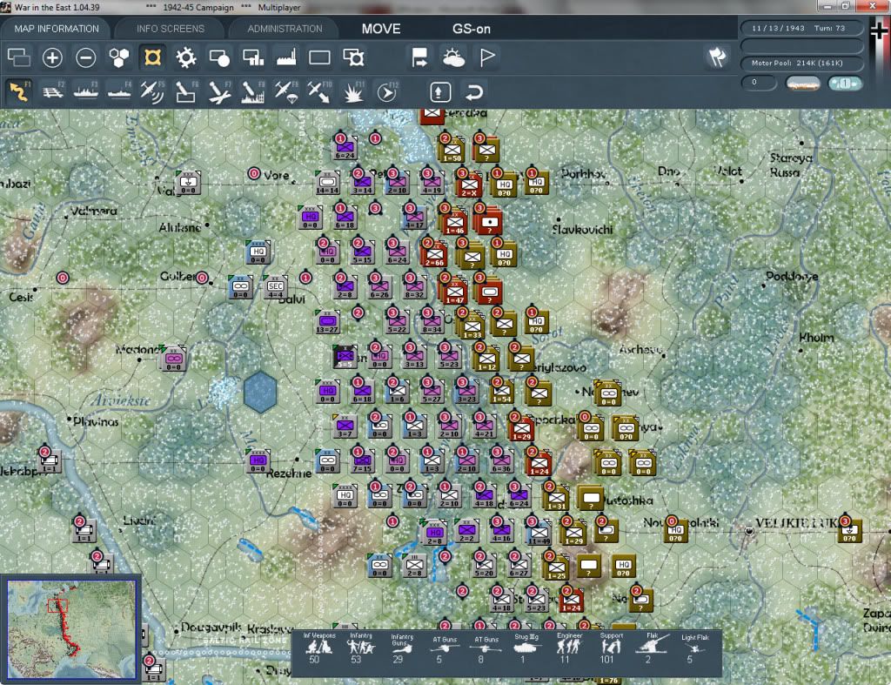Click the Inf Weapons 50 entry

tap(318, 648)
